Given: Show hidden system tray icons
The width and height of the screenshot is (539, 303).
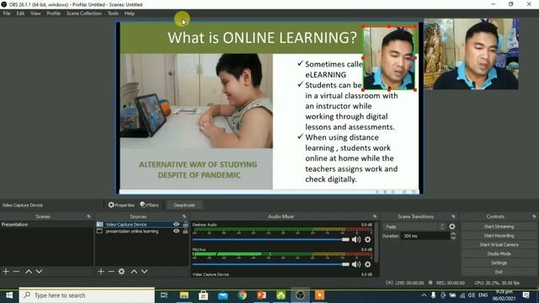Looking at the screenshot, I should point(424,295).
